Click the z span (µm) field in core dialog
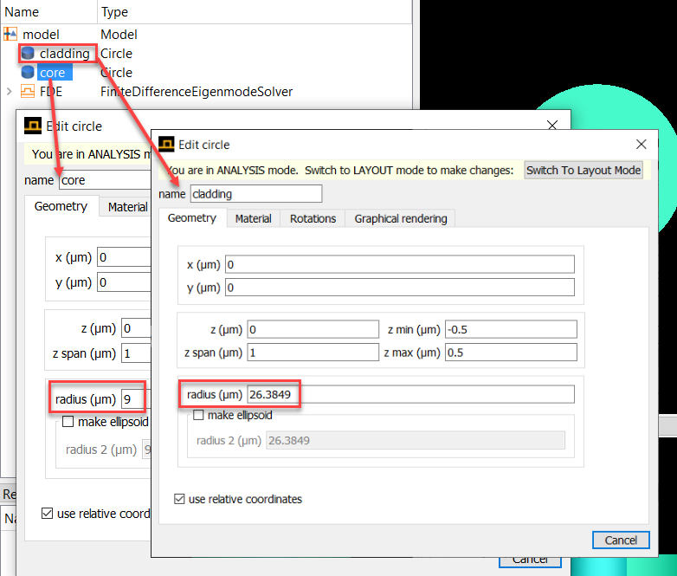The width and height of the screenshot is (677, 576). pos(136,353)
